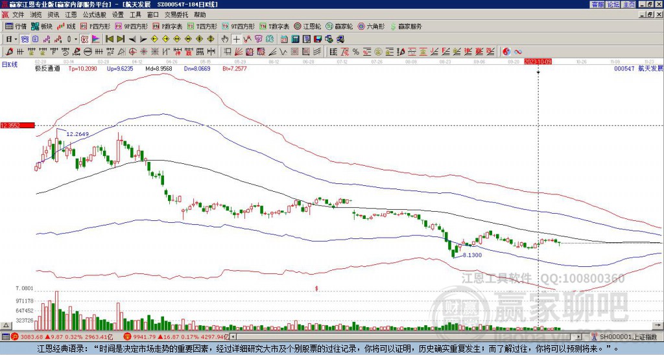Open the 公式选股 menu
This screenshot has width=664, height=355.
pyautogui.click(x=95, y=15)
